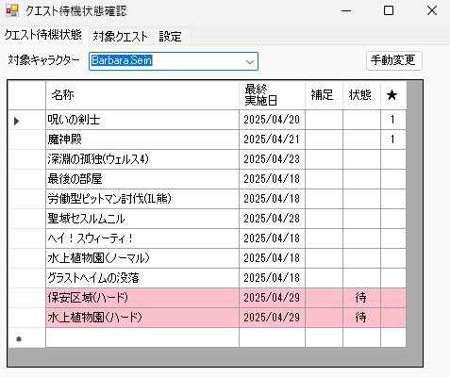
Task: Select the 聖域セスルムニル cell
Action: click(x=142, y=219)
